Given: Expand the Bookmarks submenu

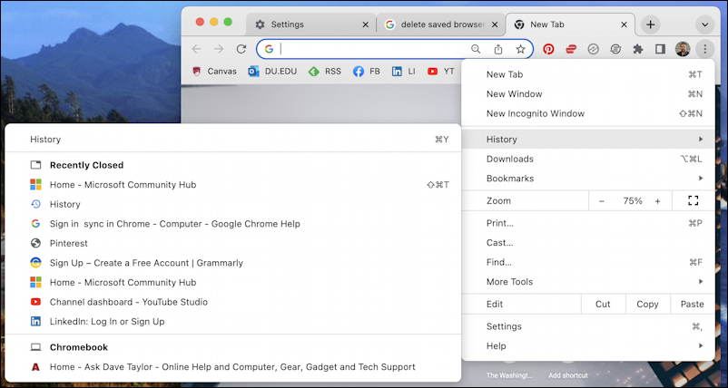Looking at the screenshot, I should coord(588,179).
